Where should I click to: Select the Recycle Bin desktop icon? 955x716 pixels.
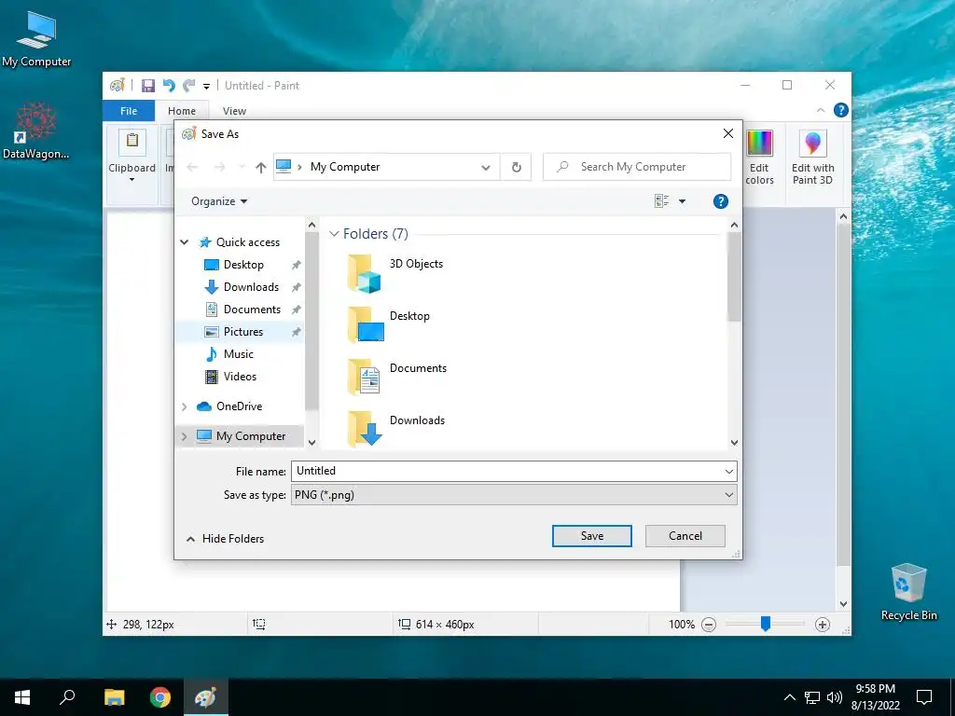[908, 592]
